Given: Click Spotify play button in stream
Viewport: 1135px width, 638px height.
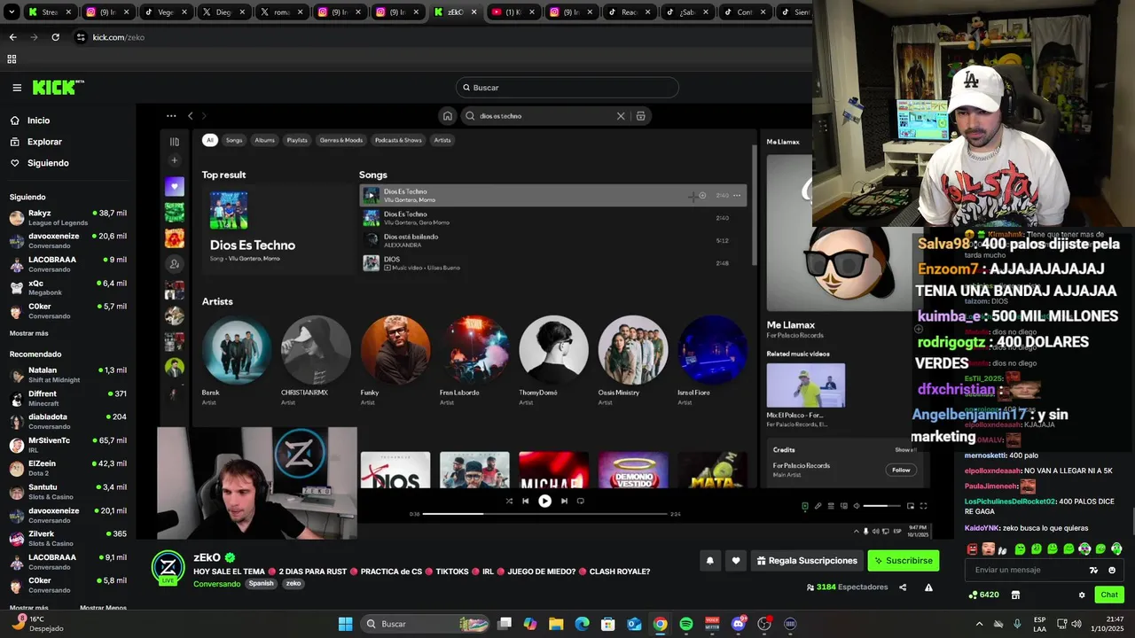Looking at the screenshot, I should [544, 501].
